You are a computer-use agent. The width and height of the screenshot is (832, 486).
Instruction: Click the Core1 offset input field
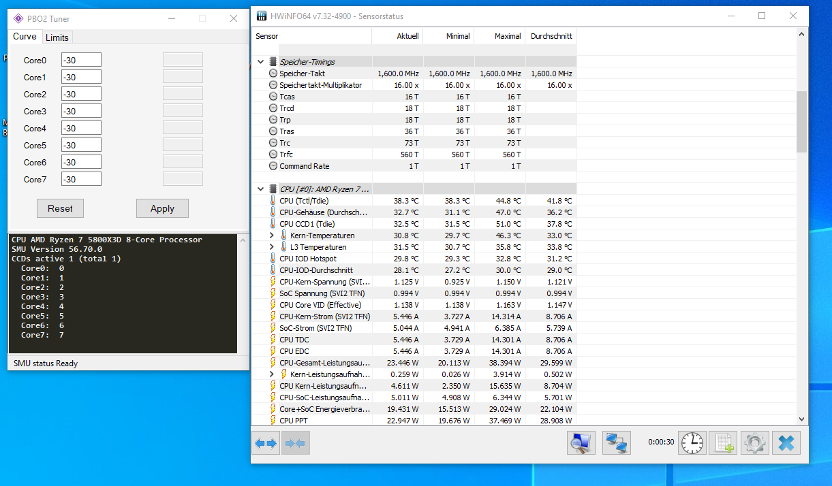click(81, 77)
